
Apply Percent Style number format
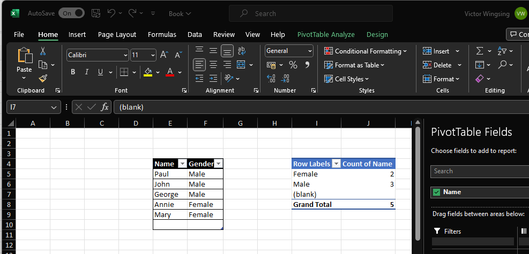(293, 65)
